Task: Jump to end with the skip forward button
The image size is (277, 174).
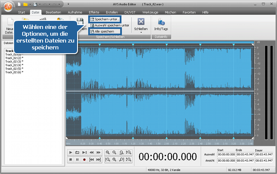Action: click(x=98, y=160)
